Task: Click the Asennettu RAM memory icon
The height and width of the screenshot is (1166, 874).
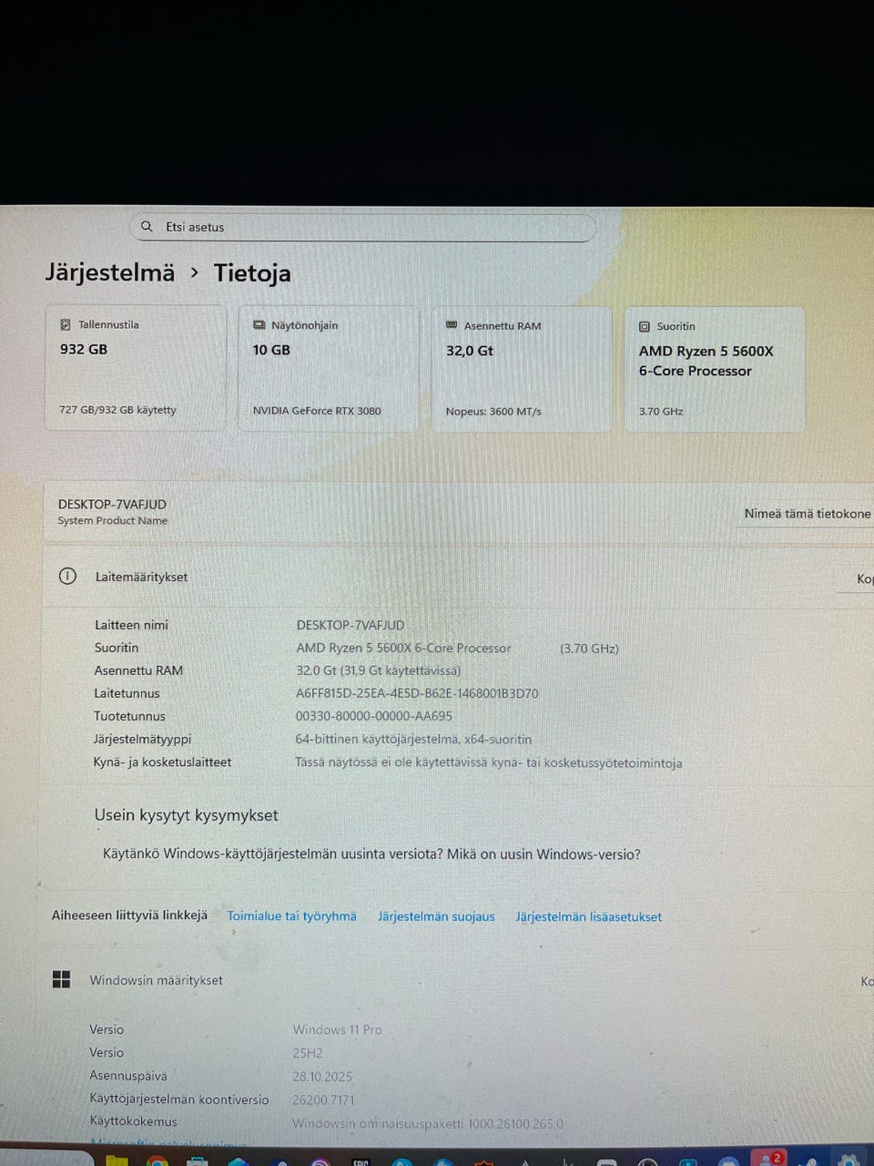Action: (452, 325)
